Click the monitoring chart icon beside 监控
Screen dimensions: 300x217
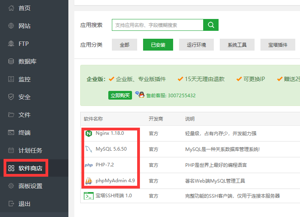[x=11, y=79]
